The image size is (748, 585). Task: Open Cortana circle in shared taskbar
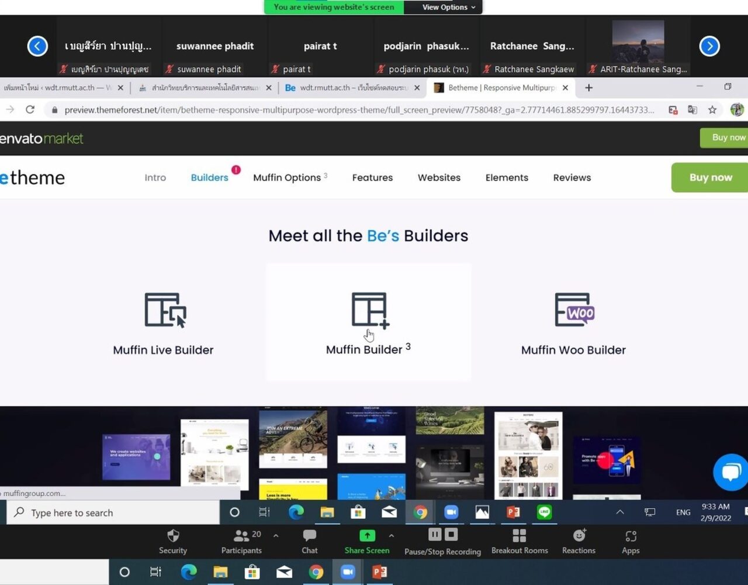234,512
